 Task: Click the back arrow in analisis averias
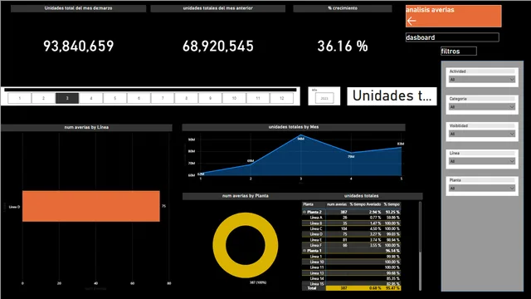(412, 21)
